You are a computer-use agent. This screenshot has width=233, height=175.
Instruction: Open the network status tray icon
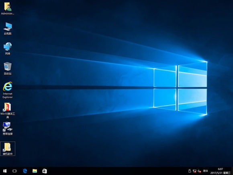click(x=194, y=171)
